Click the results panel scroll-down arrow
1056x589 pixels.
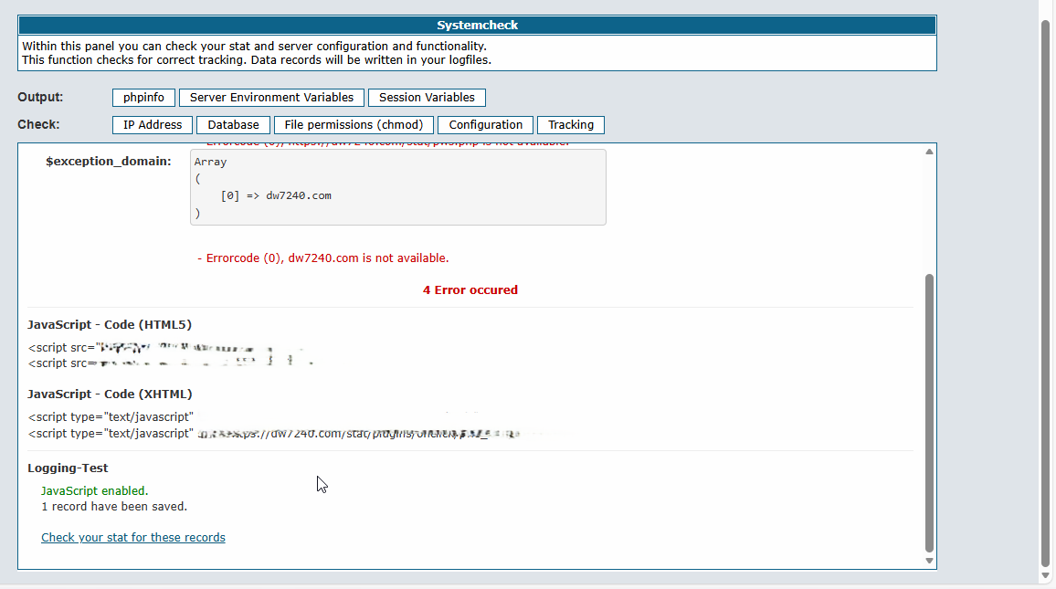pos(929,561)
